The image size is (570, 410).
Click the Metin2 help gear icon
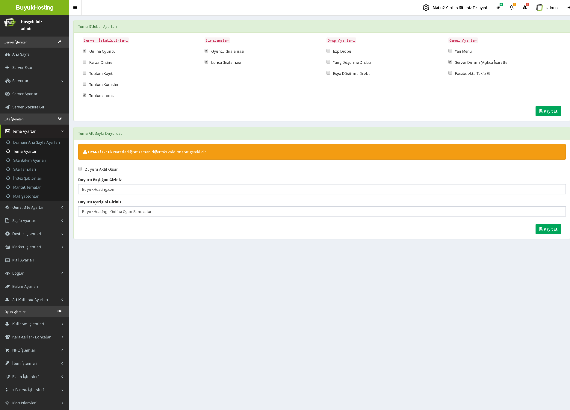tap(426, 7)
